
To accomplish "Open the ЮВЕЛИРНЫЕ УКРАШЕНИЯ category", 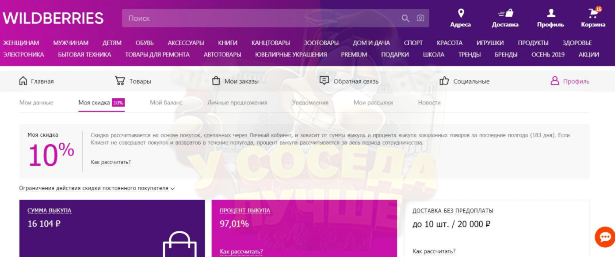I will click(291, 55).
